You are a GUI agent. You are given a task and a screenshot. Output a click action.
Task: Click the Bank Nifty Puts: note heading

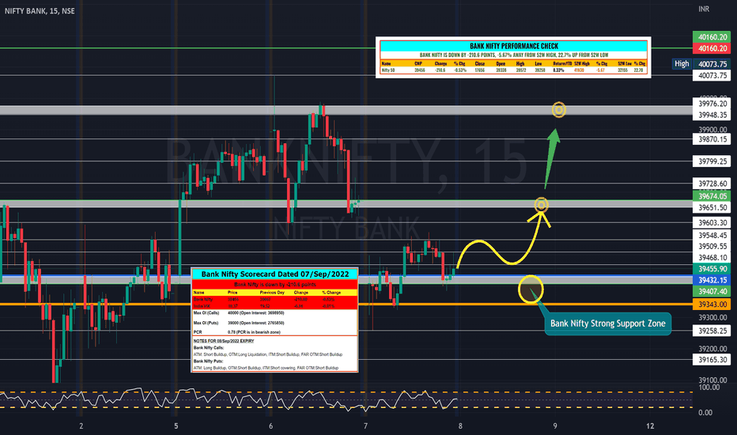pos(208,361)
